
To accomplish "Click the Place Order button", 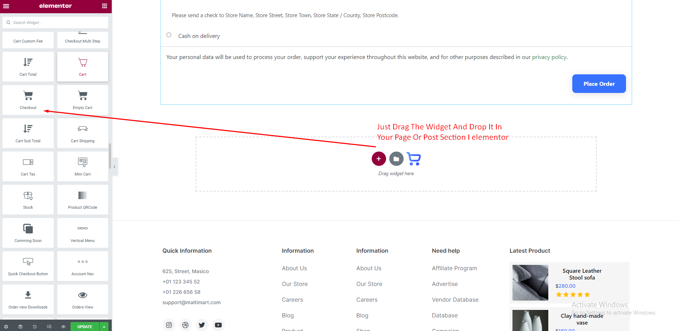I will point(599,84).
